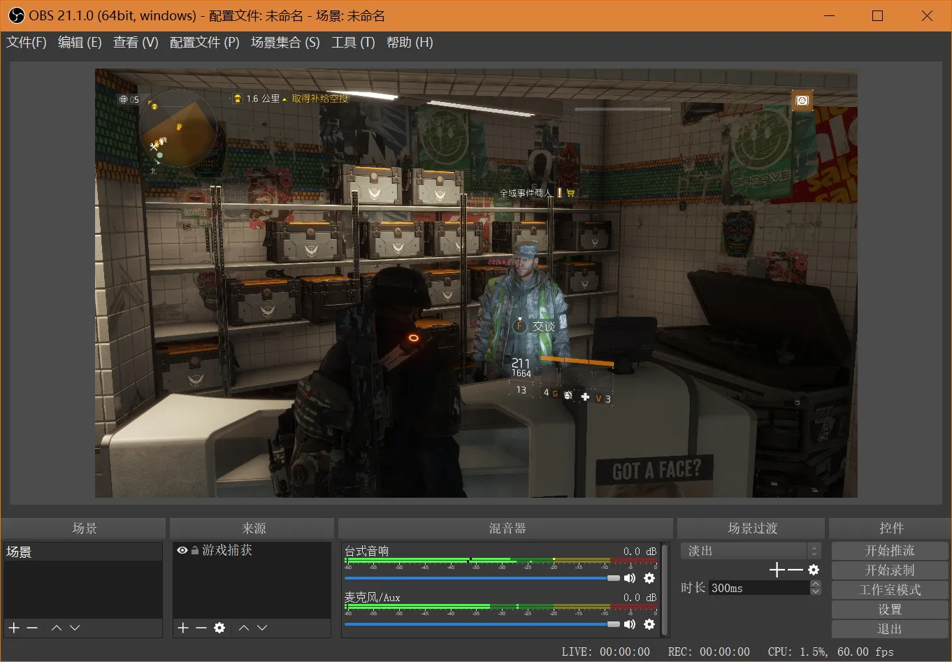Adjust 台式音响 volume slider

pyautogui.click(x=482, y=578)
